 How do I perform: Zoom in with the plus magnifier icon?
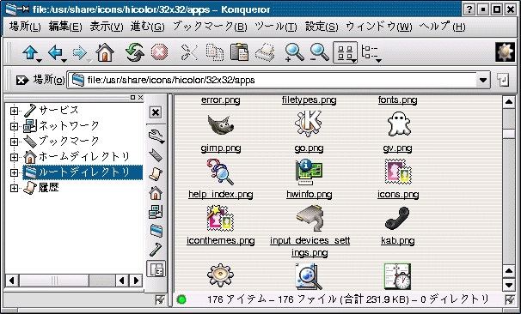[294, 52]
